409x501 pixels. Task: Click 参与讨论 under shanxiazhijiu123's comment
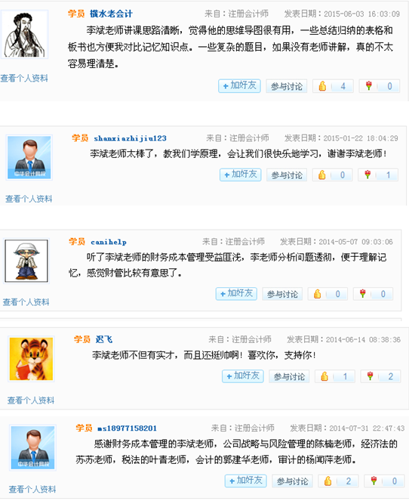point(287,175)
